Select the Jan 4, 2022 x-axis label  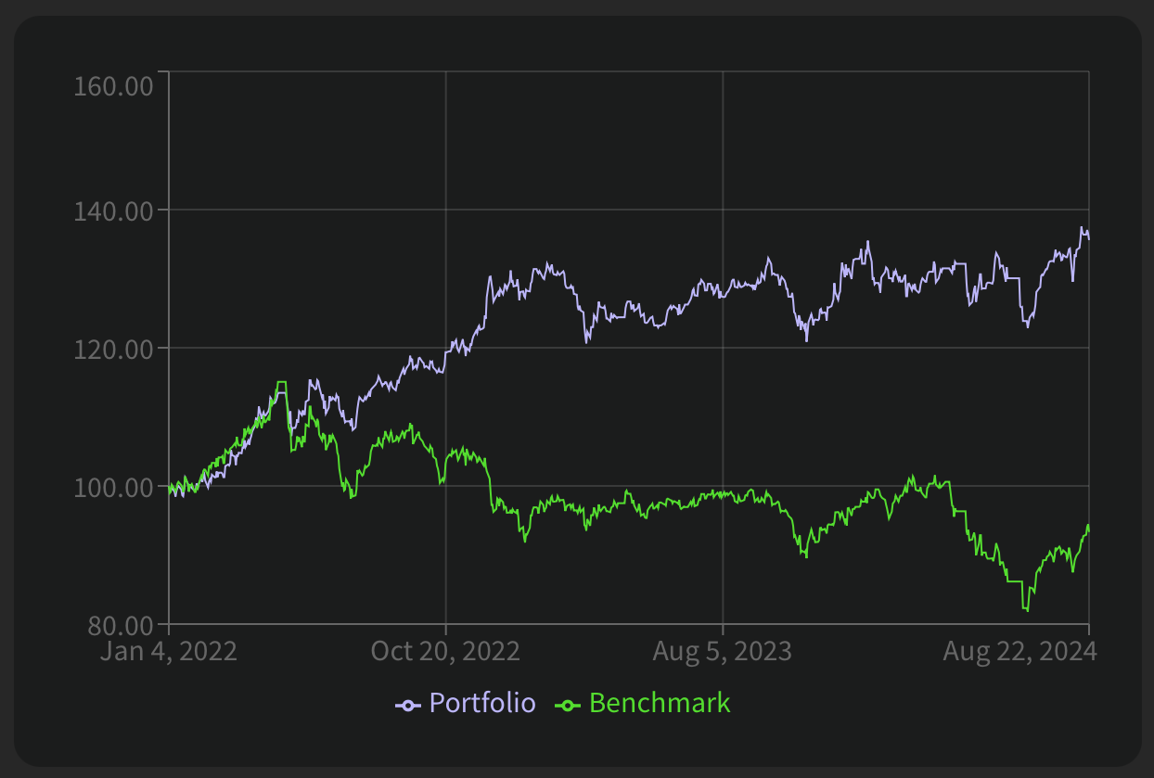coord(169,651)
